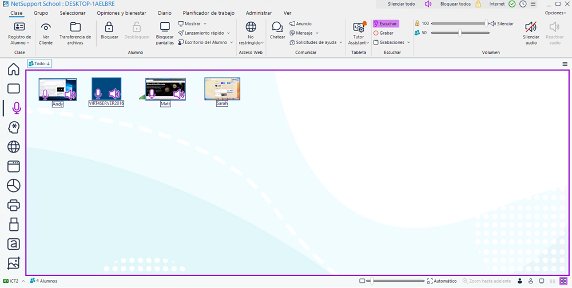Open device control USB icon in sidebar

pyautogui.click(x=14, y=224)
